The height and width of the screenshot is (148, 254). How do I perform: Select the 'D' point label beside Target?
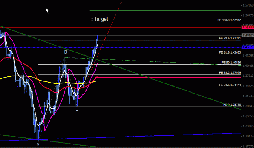92,20
